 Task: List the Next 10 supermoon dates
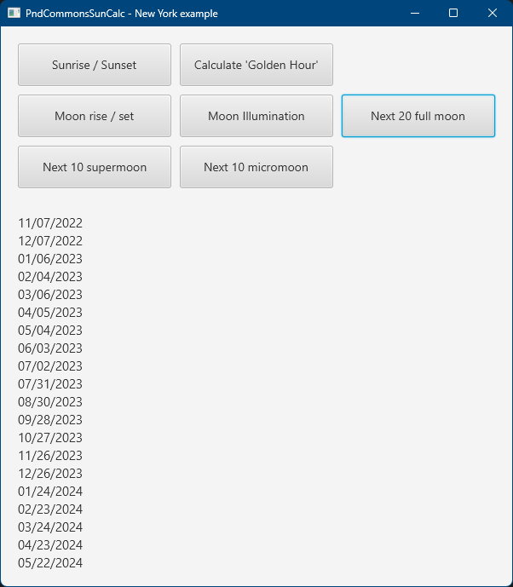tap(94, 167)
